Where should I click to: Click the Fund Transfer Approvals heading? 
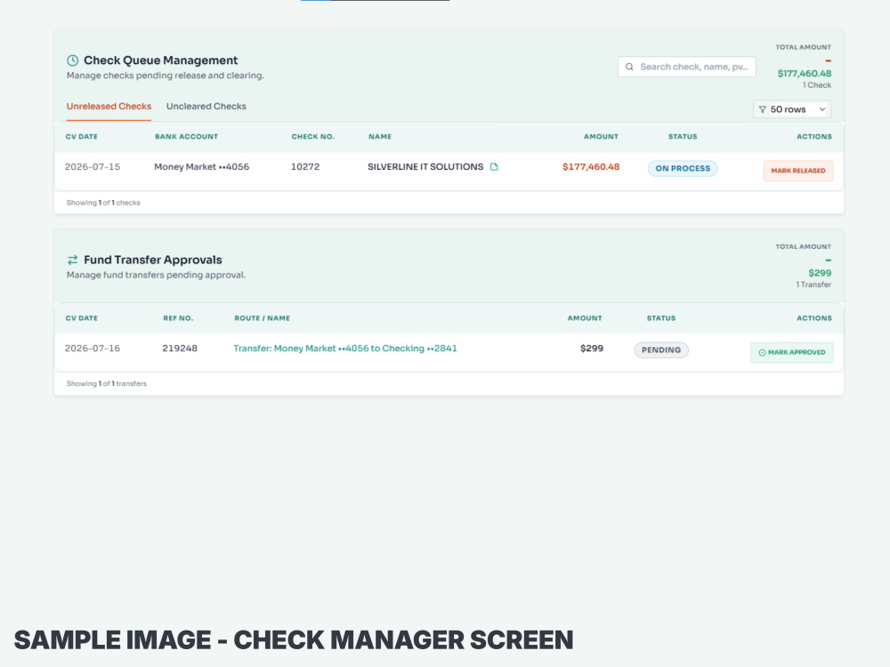click(x=153, y=260)
